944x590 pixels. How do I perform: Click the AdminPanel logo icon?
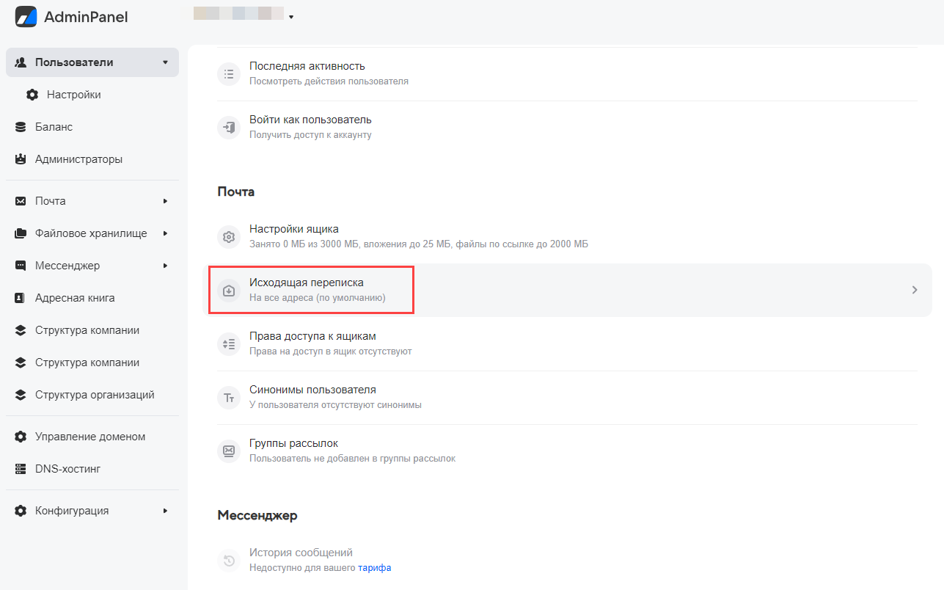tap(26, 16)
